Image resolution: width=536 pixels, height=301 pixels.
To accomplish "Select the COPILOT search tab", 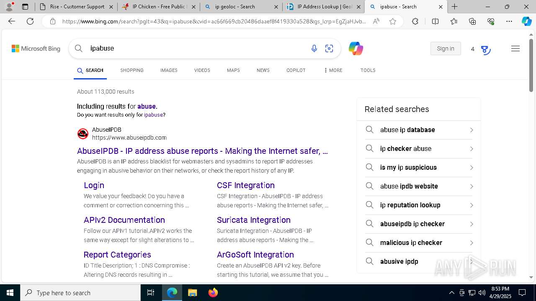I will [x=296, y=70].
